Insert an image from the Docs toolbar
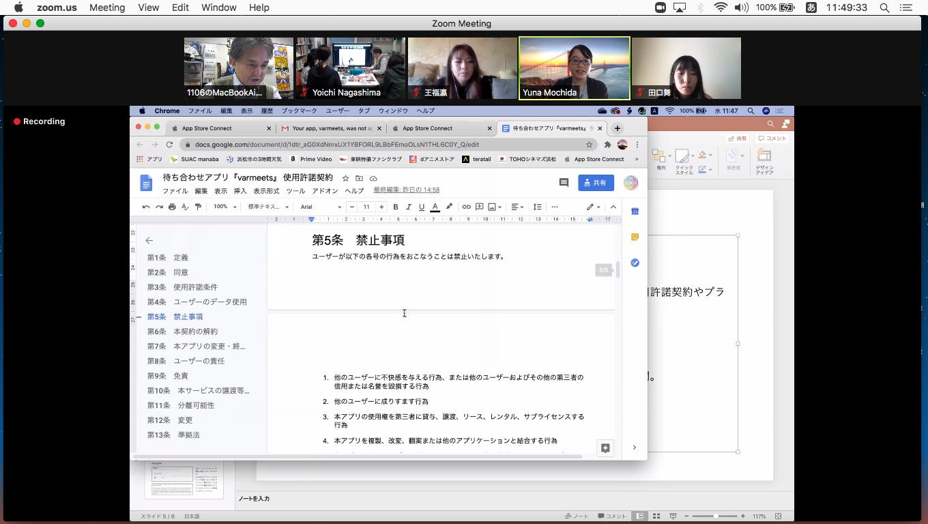928x524 pixels. pos(492,207)
